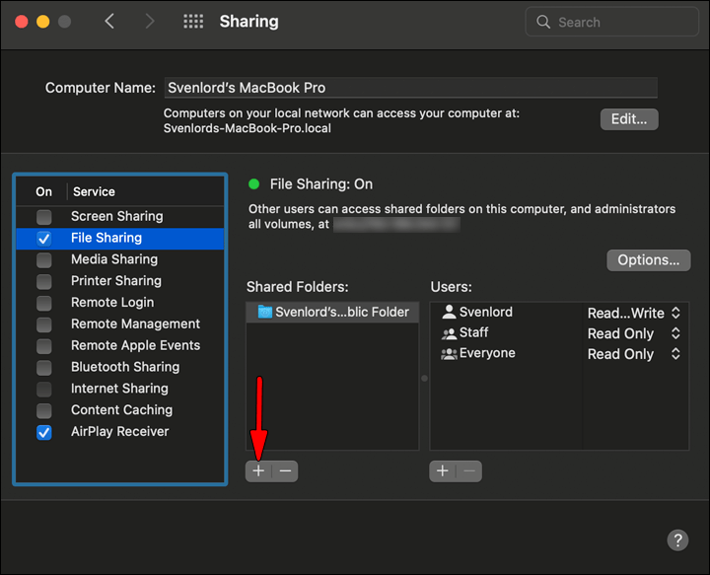This screenshot has height=575, width=710.
Task: Click the Computer Name field
Action: pyautogui.click(x=410, y=88)
